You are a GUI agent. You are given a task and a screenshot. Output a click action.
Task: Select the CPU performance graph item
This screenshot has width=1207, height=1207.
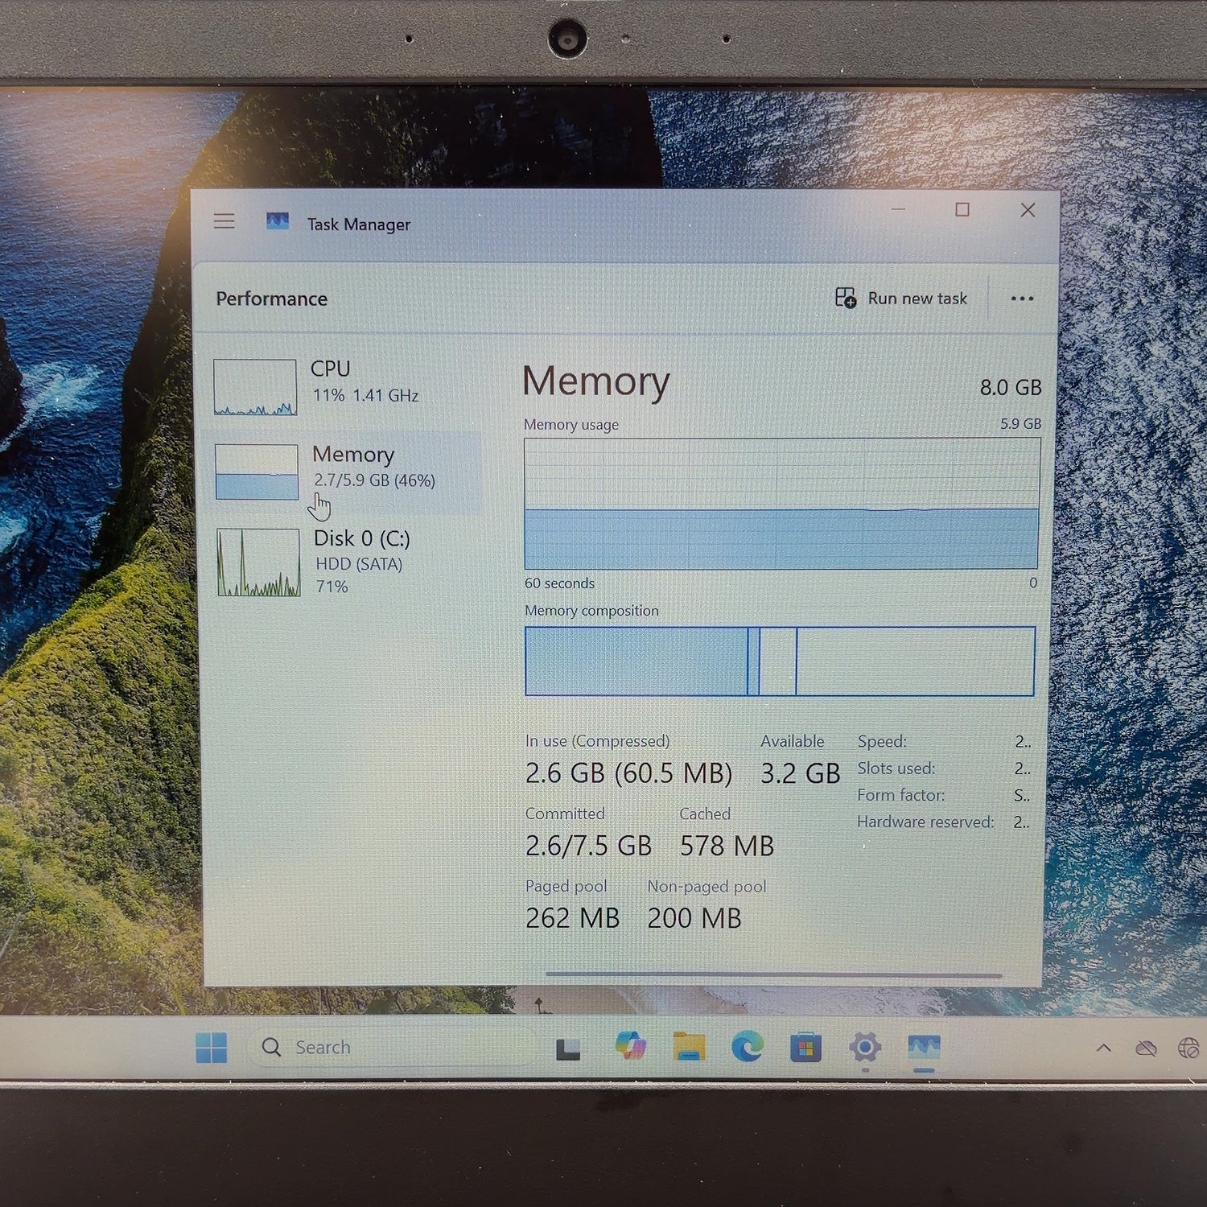point(346,386)
